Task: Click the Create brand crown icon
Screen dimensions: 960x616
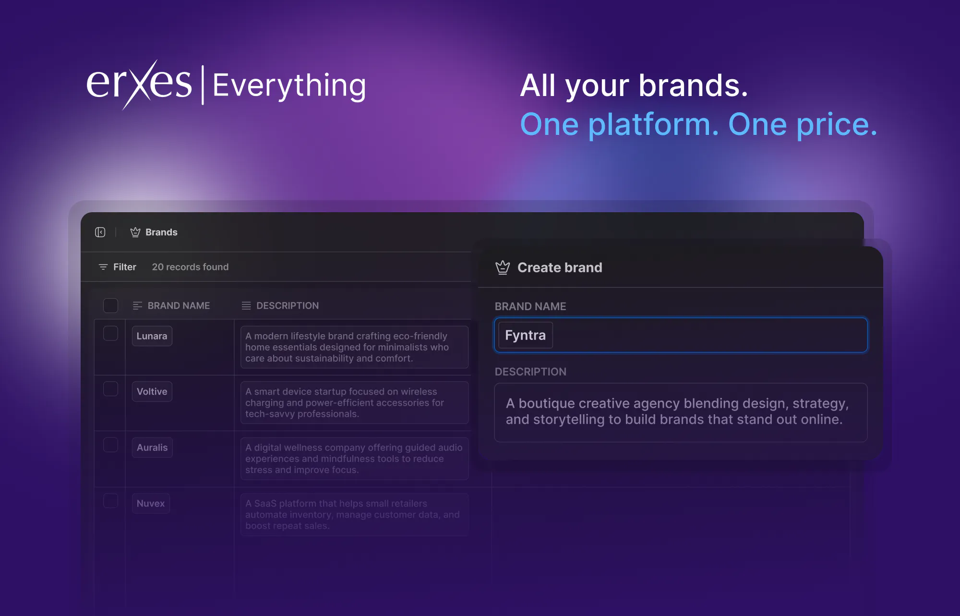Action: pos(503,267)
